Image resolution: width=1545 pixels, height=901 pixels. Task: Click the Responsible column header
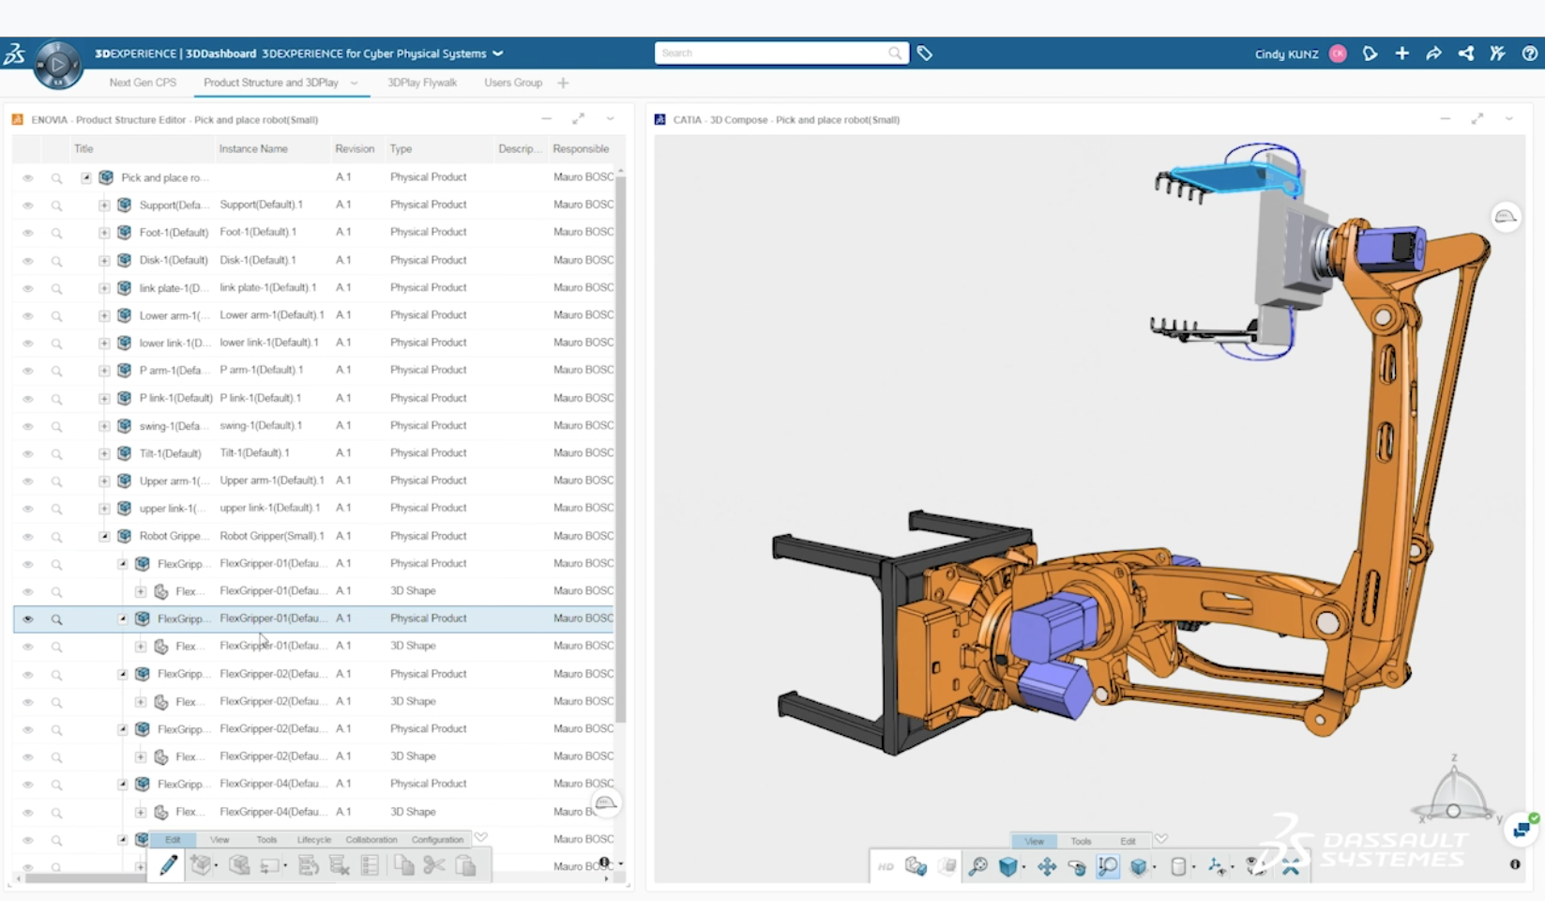click(581, 148)
